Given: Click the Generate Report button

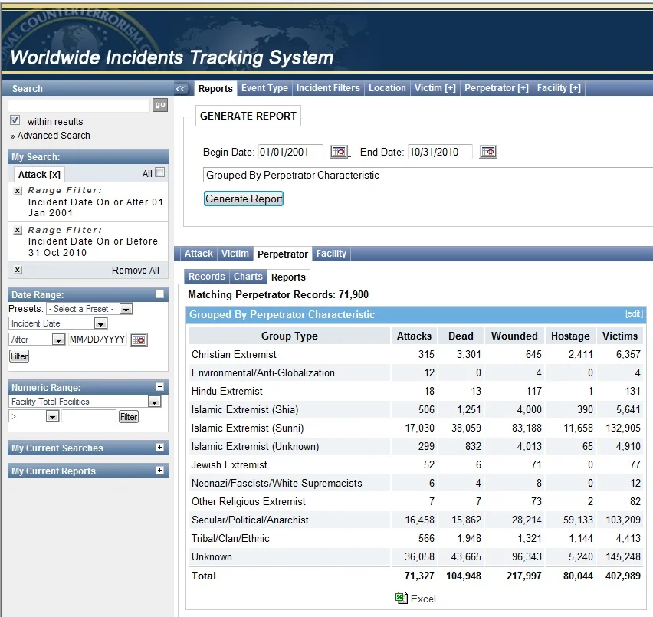Looking at the screenshot, I should pos(244,199).
